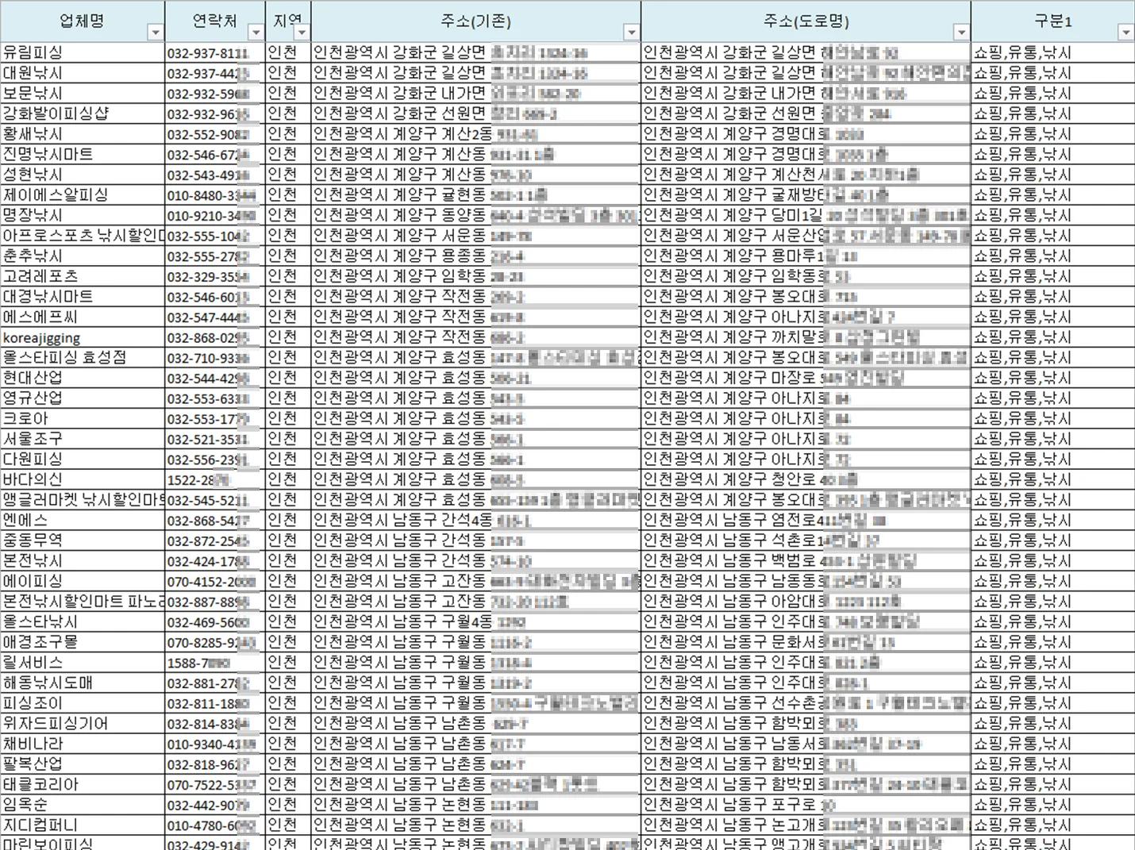Open the 구분1 column filter dropdown
Image resolution: width=1135 pixels, height=850 pixels.
[1125, 33]
